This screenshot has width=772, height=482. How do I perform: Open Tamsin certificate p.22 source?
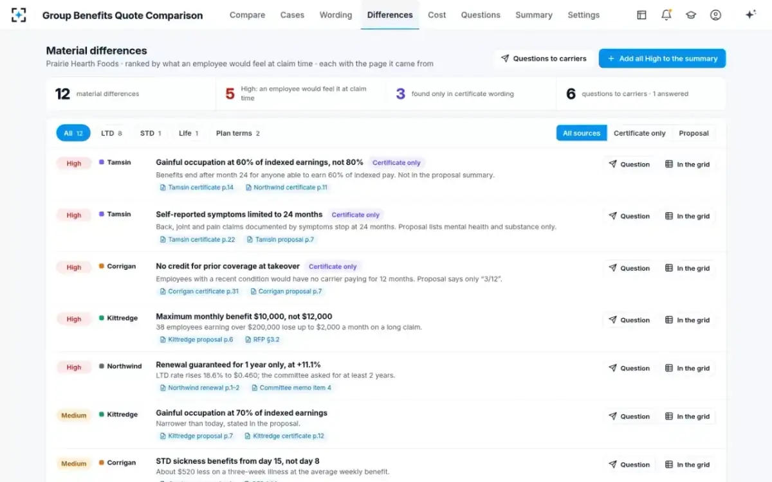click(x=197, y=240)
